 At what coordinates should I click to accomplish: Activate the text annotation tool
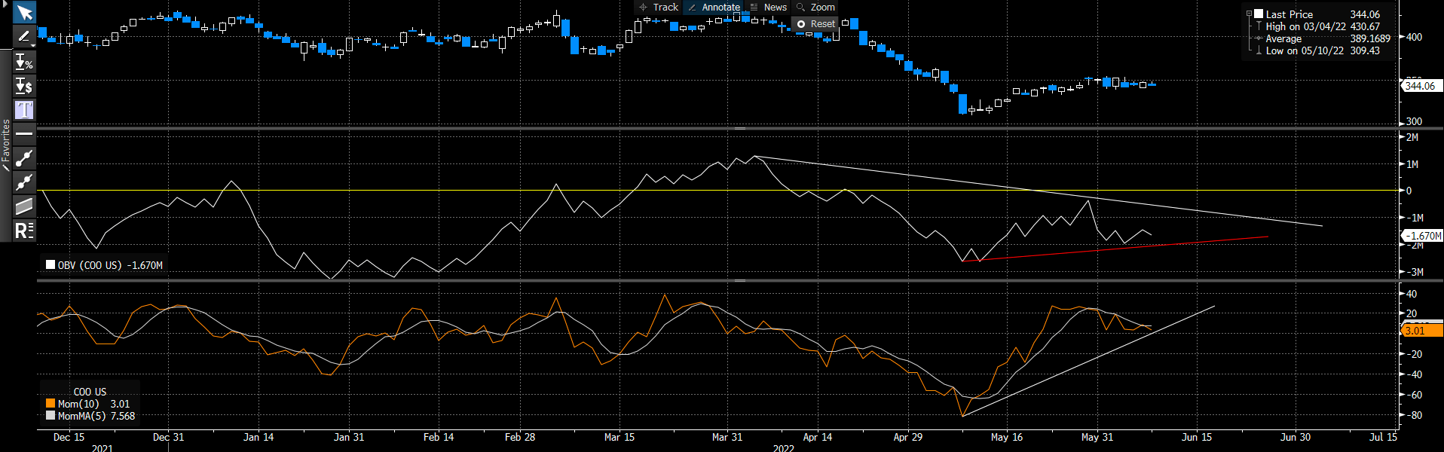click(x=24, y=110)
